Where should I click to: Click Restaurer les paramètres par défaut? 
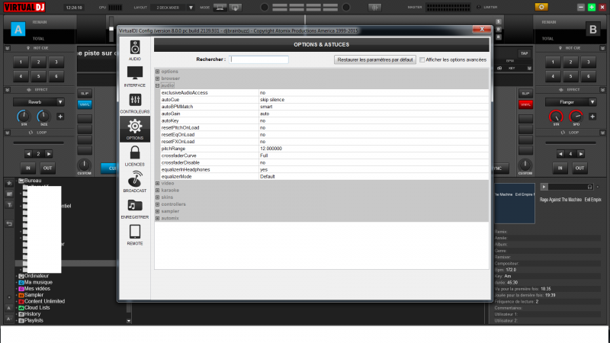click(x=375, y=60)
